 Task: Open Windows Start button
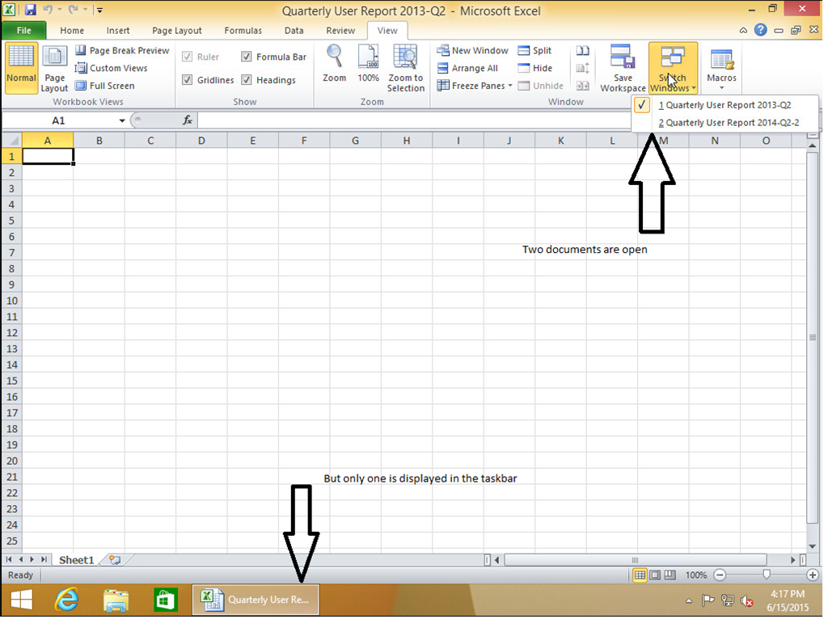coord(22,600)
